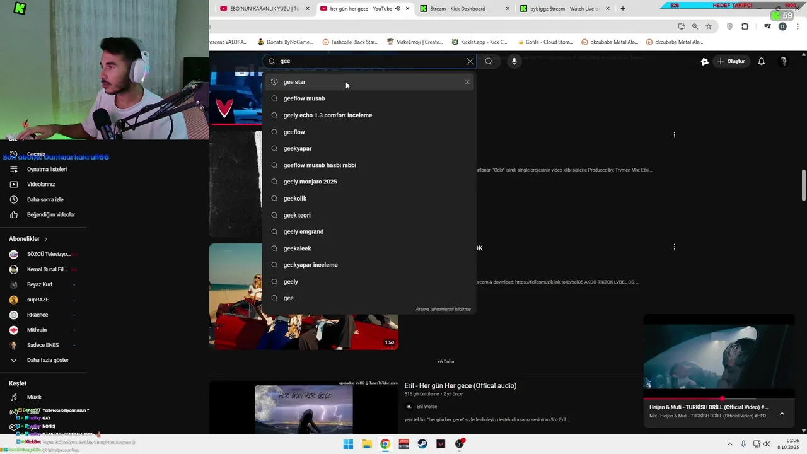Viewport: 807px width, 454px height.
Task: Select the 'geekaleek' suggestion
Action: coord(369,248)
